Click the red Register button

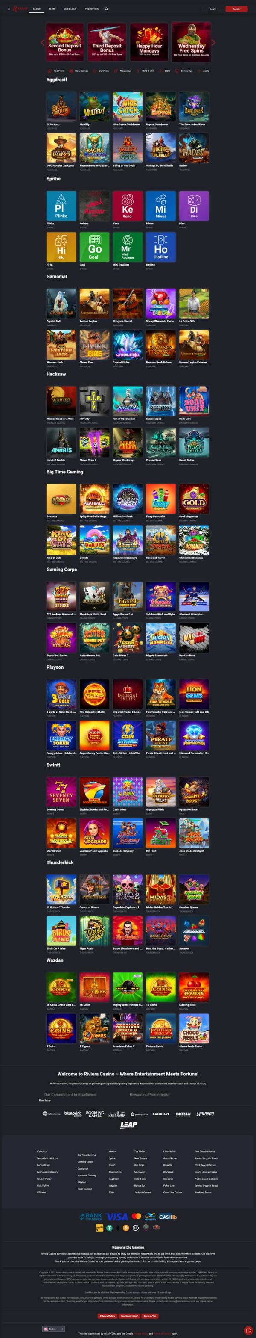[236, 9]
